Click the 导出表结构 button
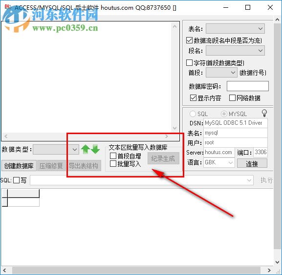282x275 pixels. pos(84,166)
